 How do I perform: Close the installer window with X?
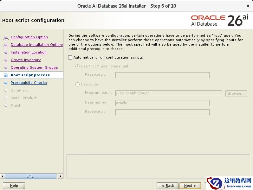248,6
